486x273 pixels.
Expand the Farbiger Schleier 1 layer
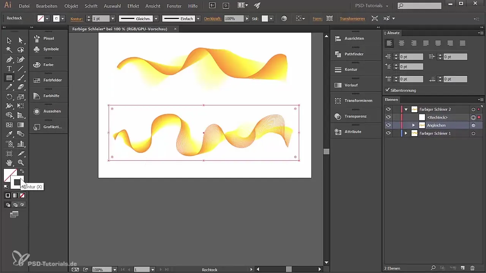click(406, 133)
